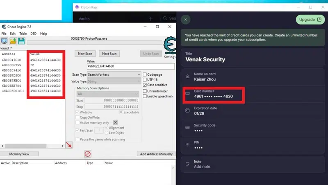The height and width of the screenshot is (185, 328).
Task: Open the File menu in Cheat Engine
Action: 4,34
